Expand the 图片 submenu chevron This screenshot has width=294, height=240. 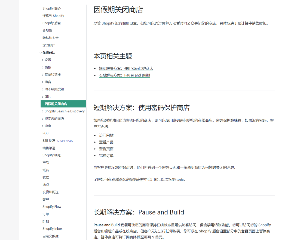click(x=42, y=97)
